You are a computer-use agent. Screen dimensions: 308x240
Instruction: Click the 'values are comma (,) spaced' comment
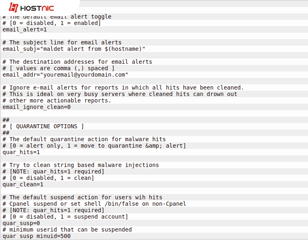point(59,68)
